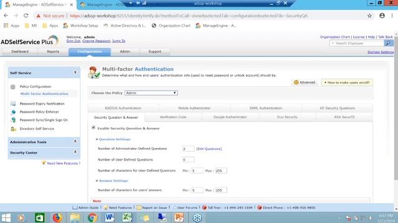Viewport: 398px width, 223px height.
Task: Open the Choose the Policy dropdown
Action: pyautogui.click(x=151, y=93)
